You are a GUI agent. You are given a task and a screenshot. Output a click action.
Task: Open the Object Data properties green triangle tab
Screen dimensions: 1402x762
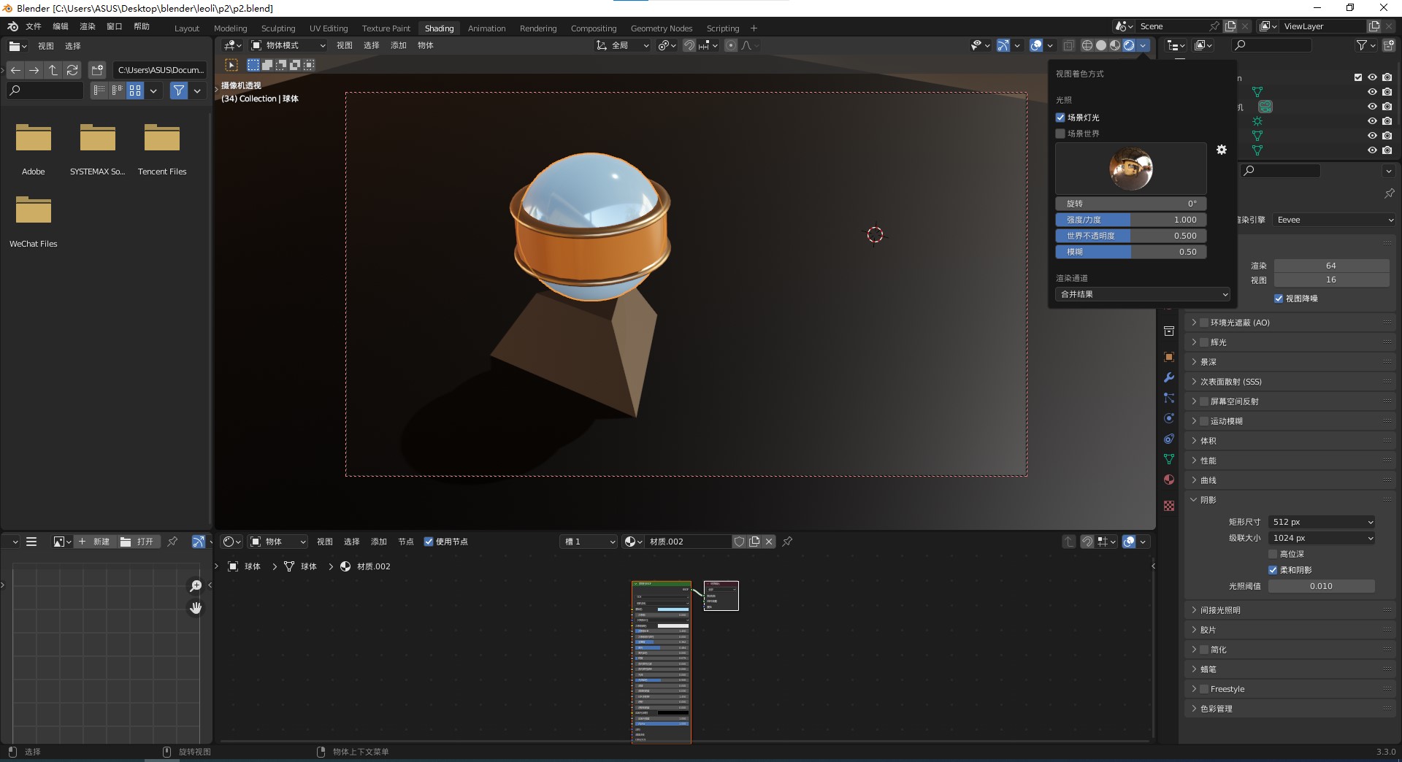point(1169,459)
